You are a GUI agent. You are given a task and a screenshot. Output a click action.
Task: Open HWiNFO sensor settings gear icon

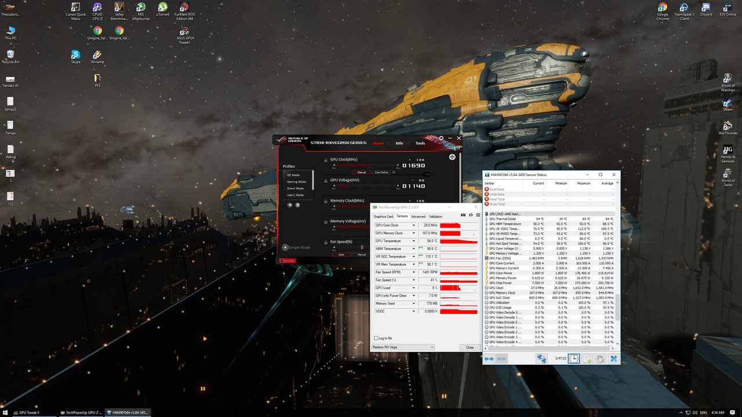pyautogui.click(x=600, y=359)
